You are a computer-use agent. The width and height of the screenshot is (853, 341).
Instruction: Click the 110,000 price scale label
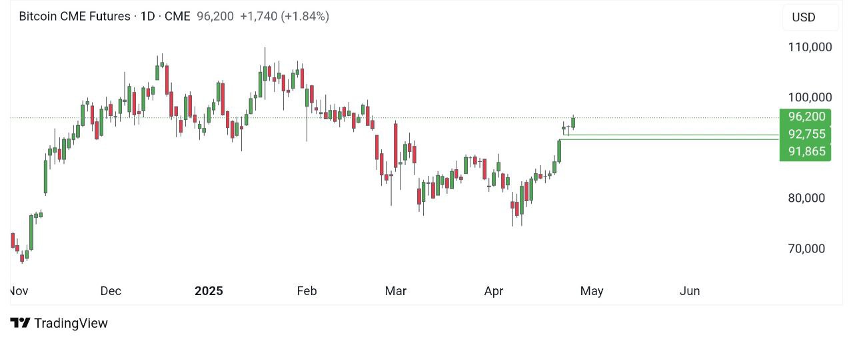coord(810,47)
